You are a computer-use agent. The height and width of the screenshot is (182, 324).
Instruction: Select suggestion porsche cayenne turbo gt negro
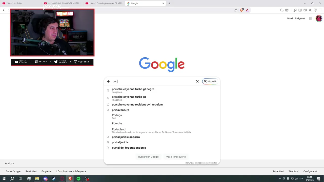tap(162, 90)
